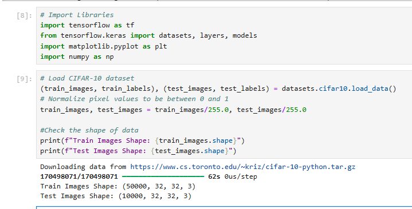Open the cifar-10-python.tar.gz download link
This screenshot has height=209, width=412.
(243, 167)
